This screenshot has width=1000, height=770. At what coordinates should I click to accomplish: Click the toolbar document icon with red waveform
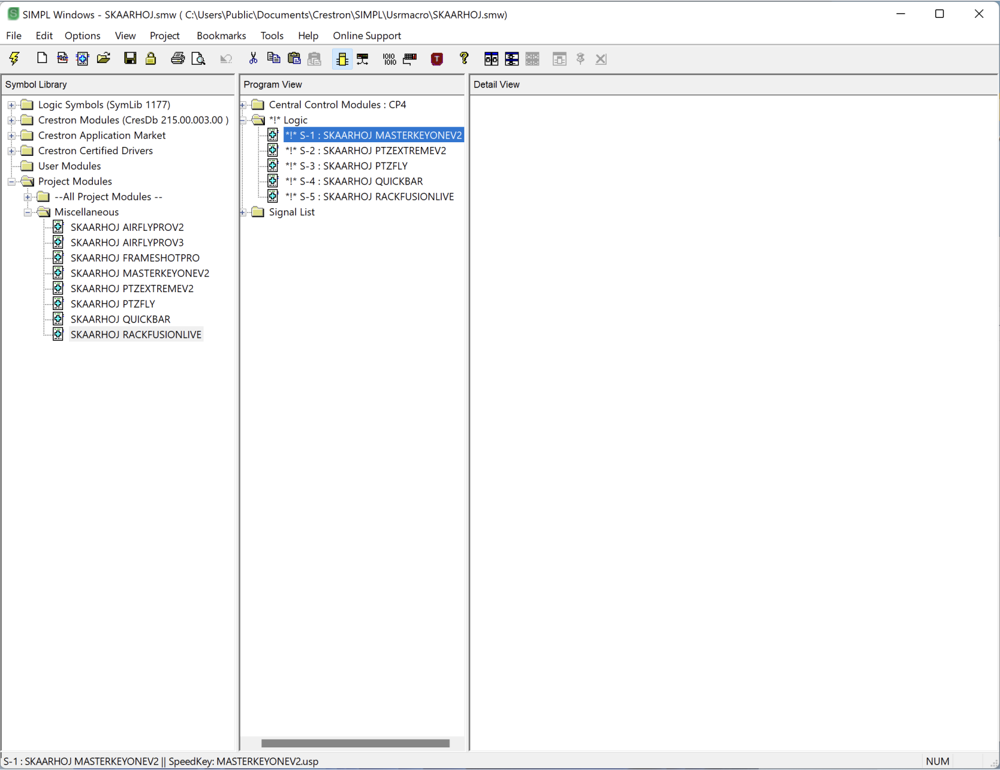point(62,58)
